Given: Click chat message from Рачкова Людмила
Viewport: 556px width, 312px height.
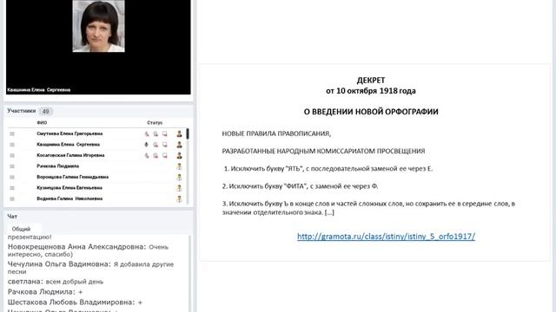Looking at the screenshot, I should click(45, 292).
